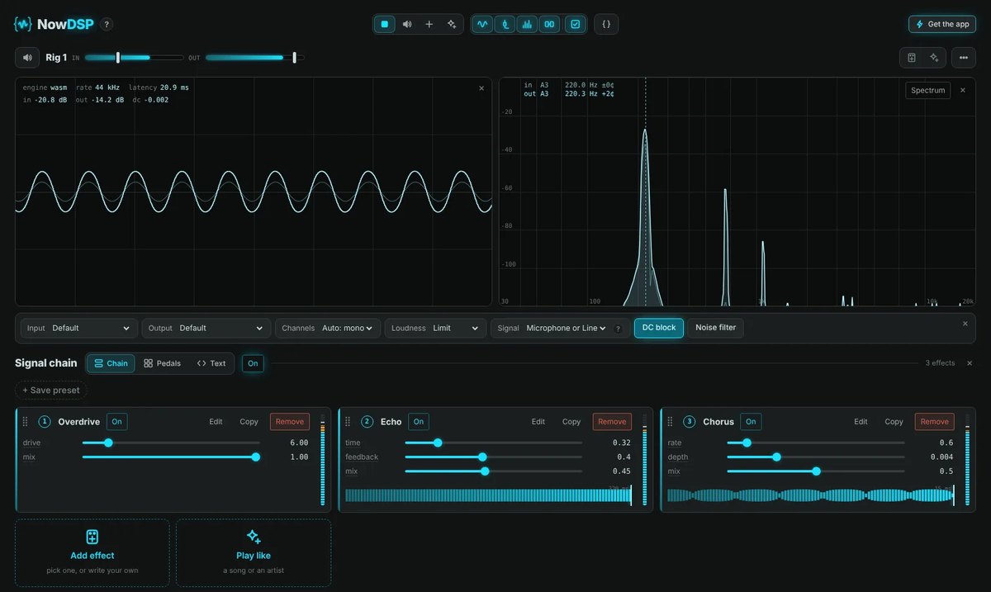
Task: Remove the Overdrive effect
Action: click(290, 422)
